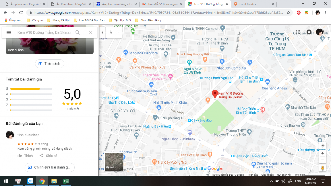This screenshot has height=186, width=331.
Task: Select 'Bánh Ướt Bảy Hiền' restaurant marker
Action: point(210,154)
